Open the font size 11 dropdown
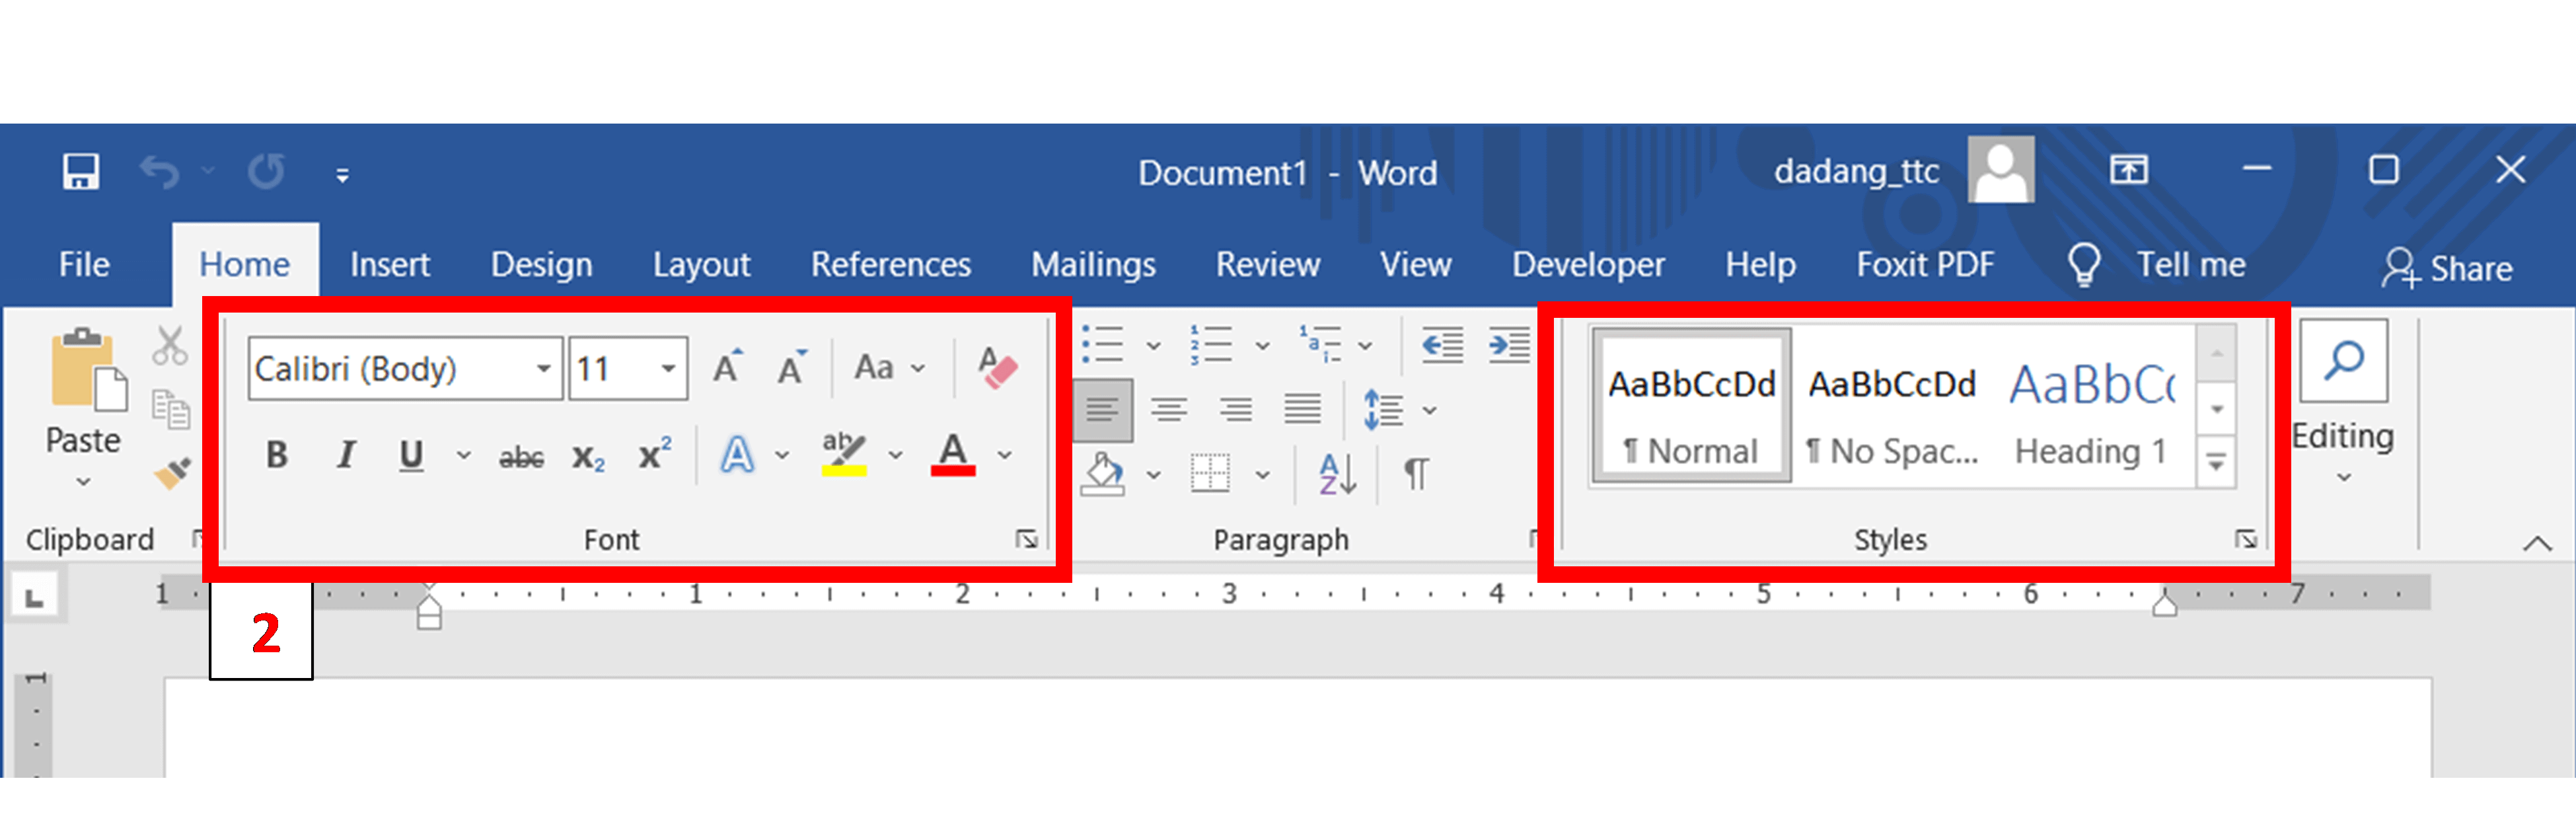The width and height of the screenshot is (2576, 830). point(668,369)
